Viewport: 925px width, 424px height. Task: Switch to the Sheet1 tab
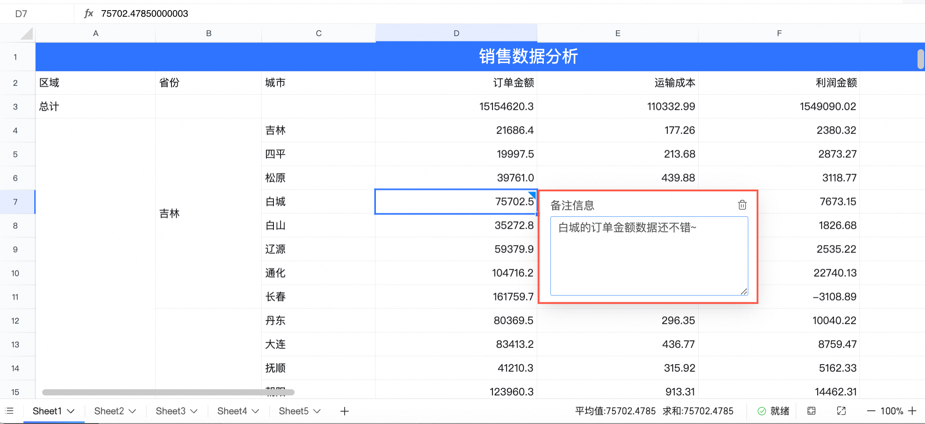(x=47, y=411)
